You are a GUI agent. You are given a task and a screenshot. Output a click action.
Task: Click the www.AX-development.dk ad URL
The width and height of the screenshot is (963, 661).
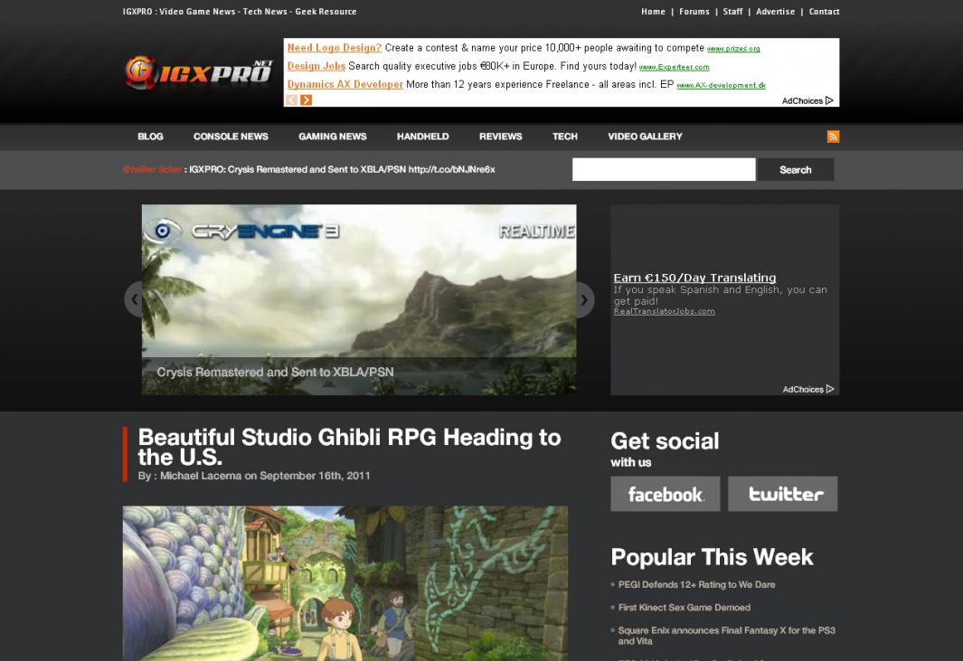721,85
